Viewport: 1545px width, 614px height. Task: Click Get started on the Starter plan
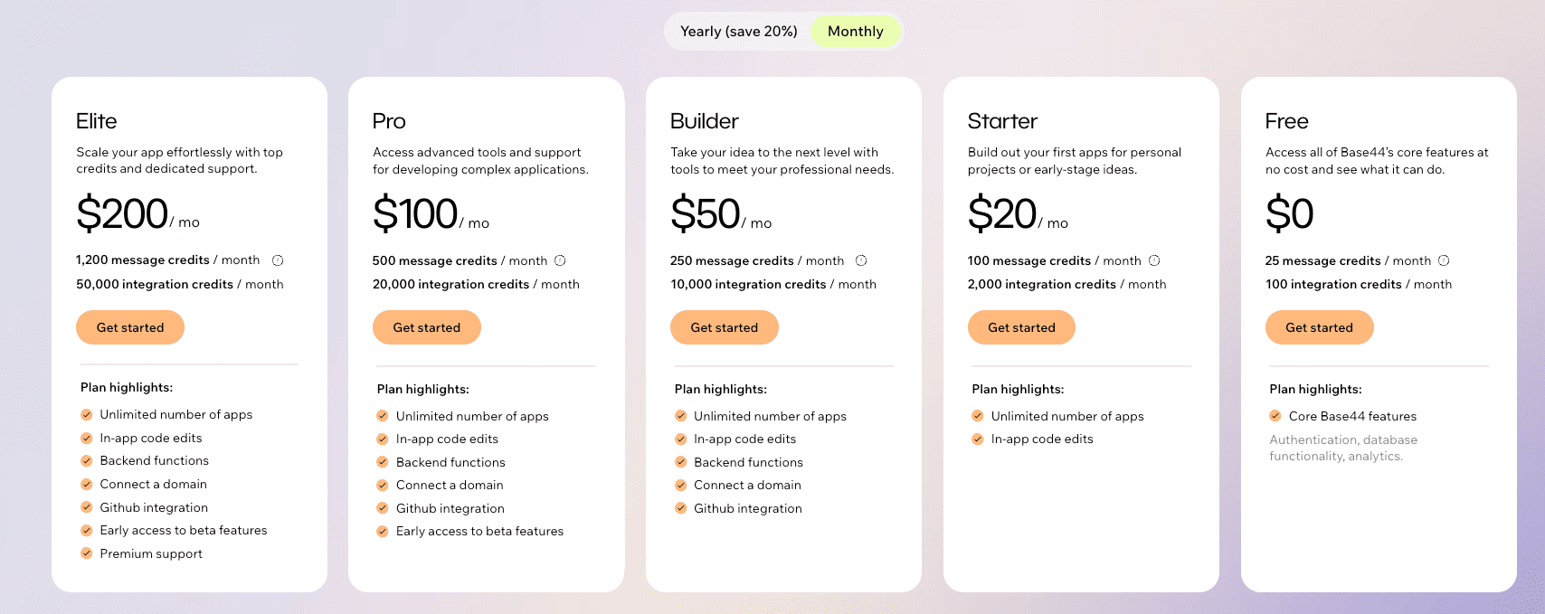pyautogui.click(x=1021, y=327)
